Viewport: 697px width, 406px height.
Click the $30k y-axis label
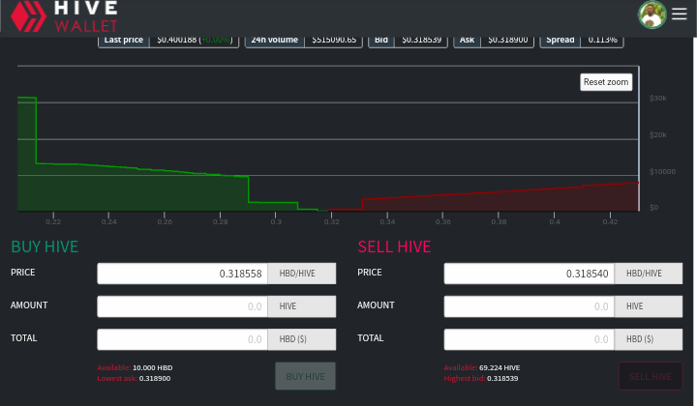658,98
